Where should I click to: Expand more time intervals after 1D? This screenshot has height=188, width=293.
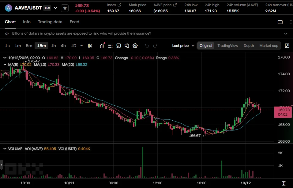tap(81, 46)
